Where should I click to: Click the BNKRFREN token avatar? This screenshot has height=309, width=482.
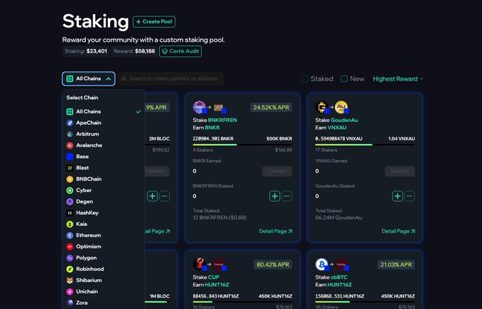pos(199,107)
